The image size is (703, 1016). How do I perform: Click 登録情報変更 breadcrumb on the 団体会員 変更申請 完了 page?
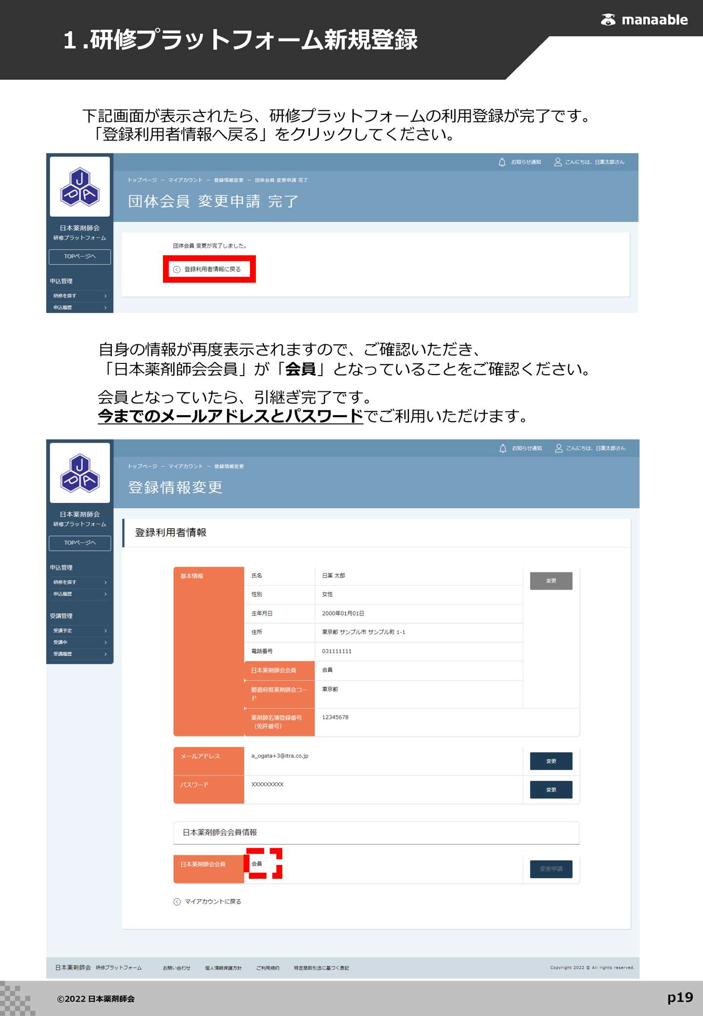coord(228,180)
